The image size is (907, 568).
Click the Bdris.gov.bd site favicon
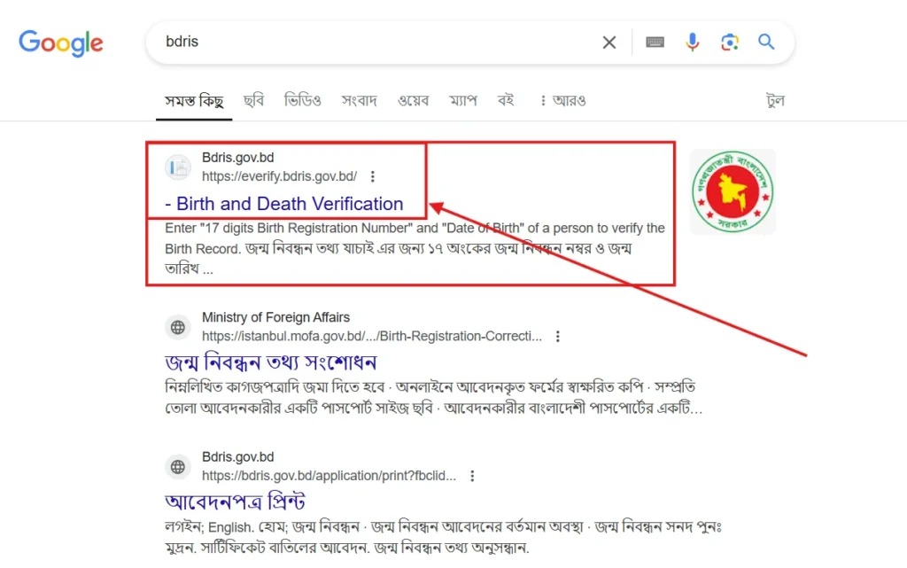177,167
